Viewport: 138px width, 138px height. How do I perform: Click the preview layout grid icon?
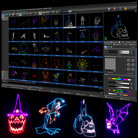click(135, 11)
